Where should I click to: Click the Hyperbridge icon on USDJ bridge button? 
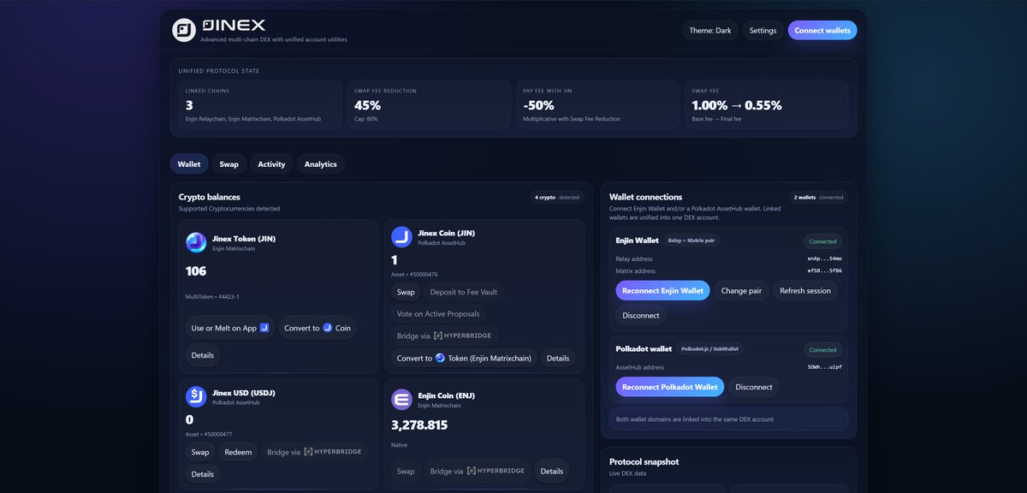tap(308, 451)
